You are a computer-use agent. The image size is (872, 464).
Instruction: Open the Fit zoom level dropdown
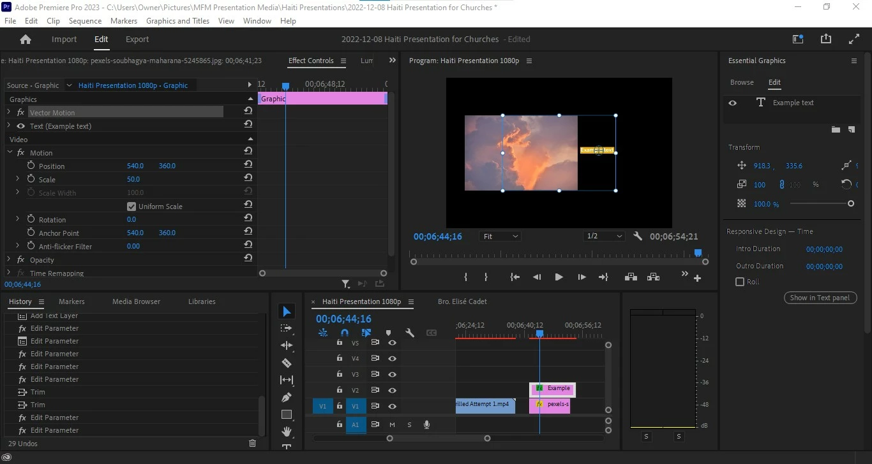[x=500, y=236]
